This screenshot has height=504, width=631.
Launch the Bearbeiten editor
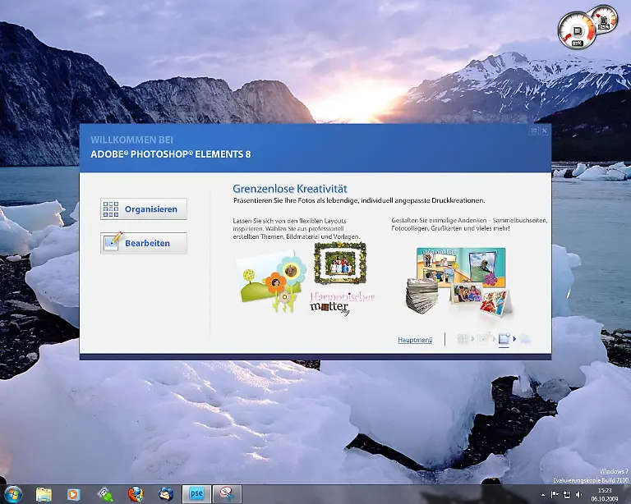pyautogui.click(x=144, y=244)
